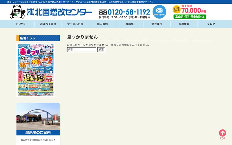This screenshot has height=145, width=232.
Task: Click the free-dial phone icon
Action: point(103,12)
